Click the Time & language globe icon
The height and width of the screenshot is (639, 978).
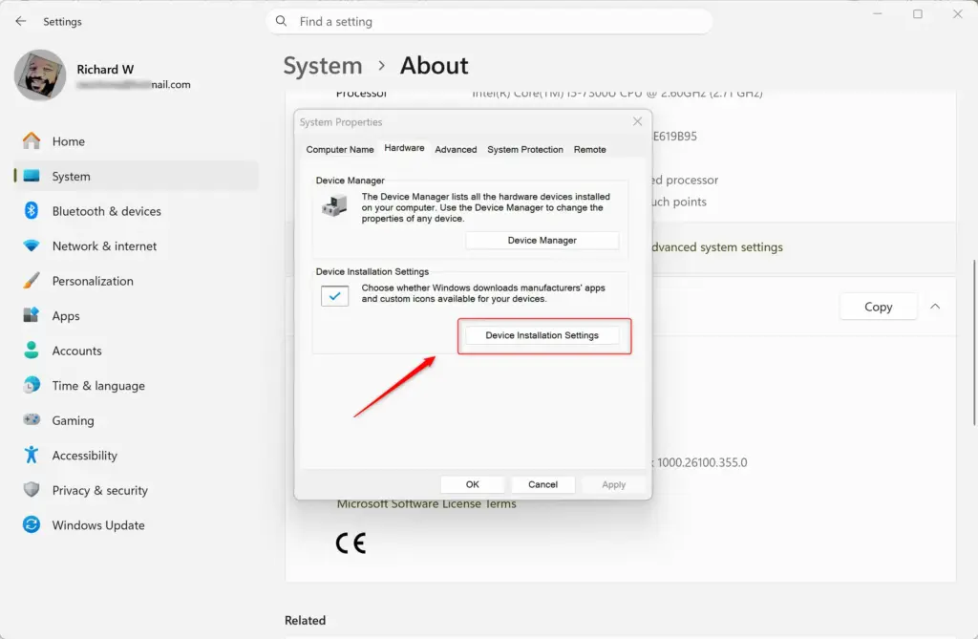[32, 385]
